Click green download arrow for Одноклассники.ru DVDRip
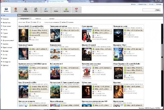This screenshot has height=110, width=164. pyautogui.click(x=30, y=68)
